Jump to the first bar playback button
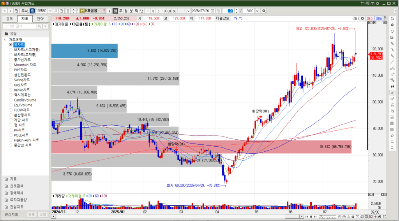 306,217
